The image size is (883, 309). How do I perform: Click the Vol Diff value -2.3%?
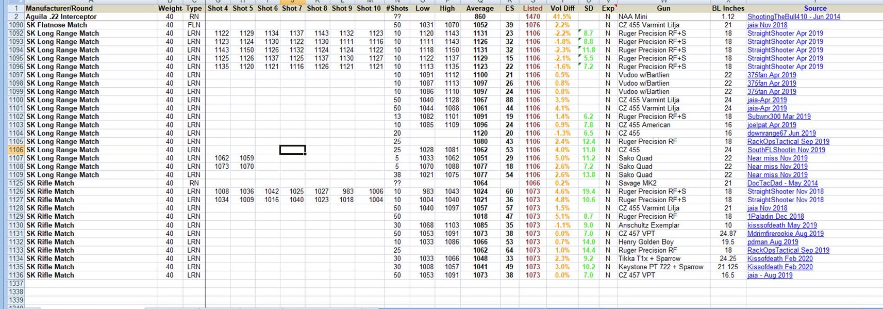[x=562, y=50]
